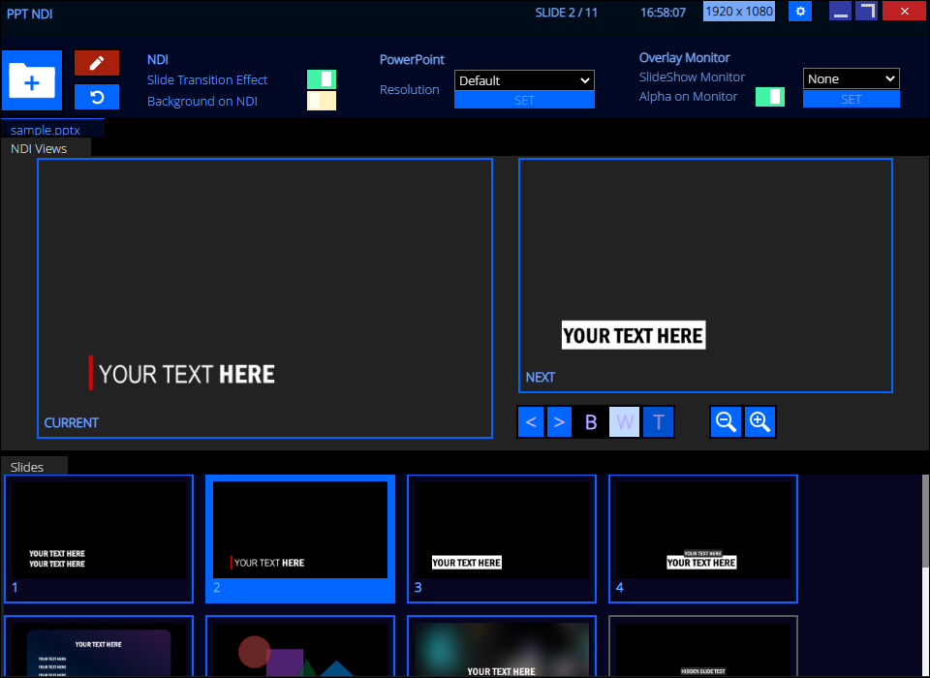This screenshot has height=678, width=930.
Task: Click the W white screen button
Action: [x=625, y=421]
